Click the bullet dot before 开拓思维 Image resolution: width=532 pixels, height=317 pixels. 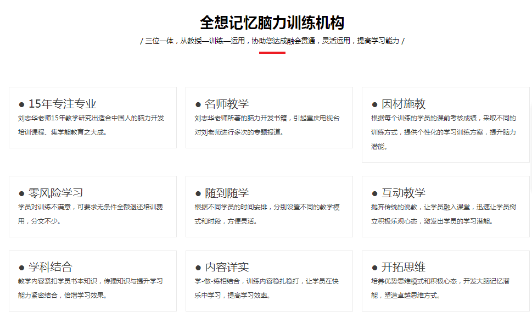coord(374,268)
